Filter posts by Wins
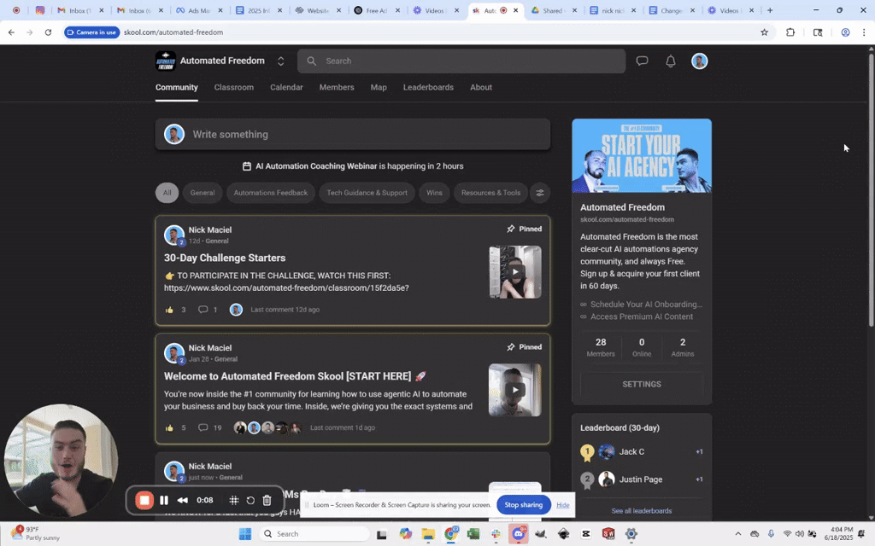This screenshot has width=875, height=546. tap(434, 193)
